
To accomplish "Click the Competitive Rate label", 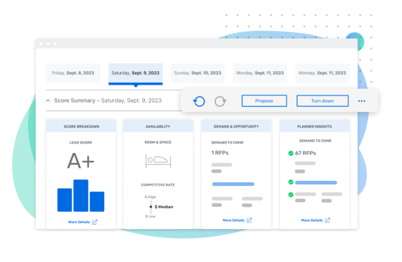I will [x=158, y=185].
